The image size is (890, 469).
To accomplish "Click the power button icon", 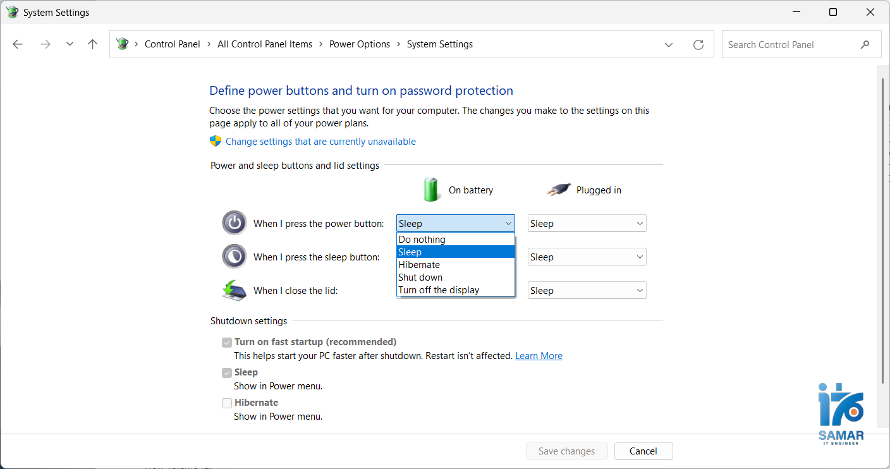I will click(x=234, y=223).
